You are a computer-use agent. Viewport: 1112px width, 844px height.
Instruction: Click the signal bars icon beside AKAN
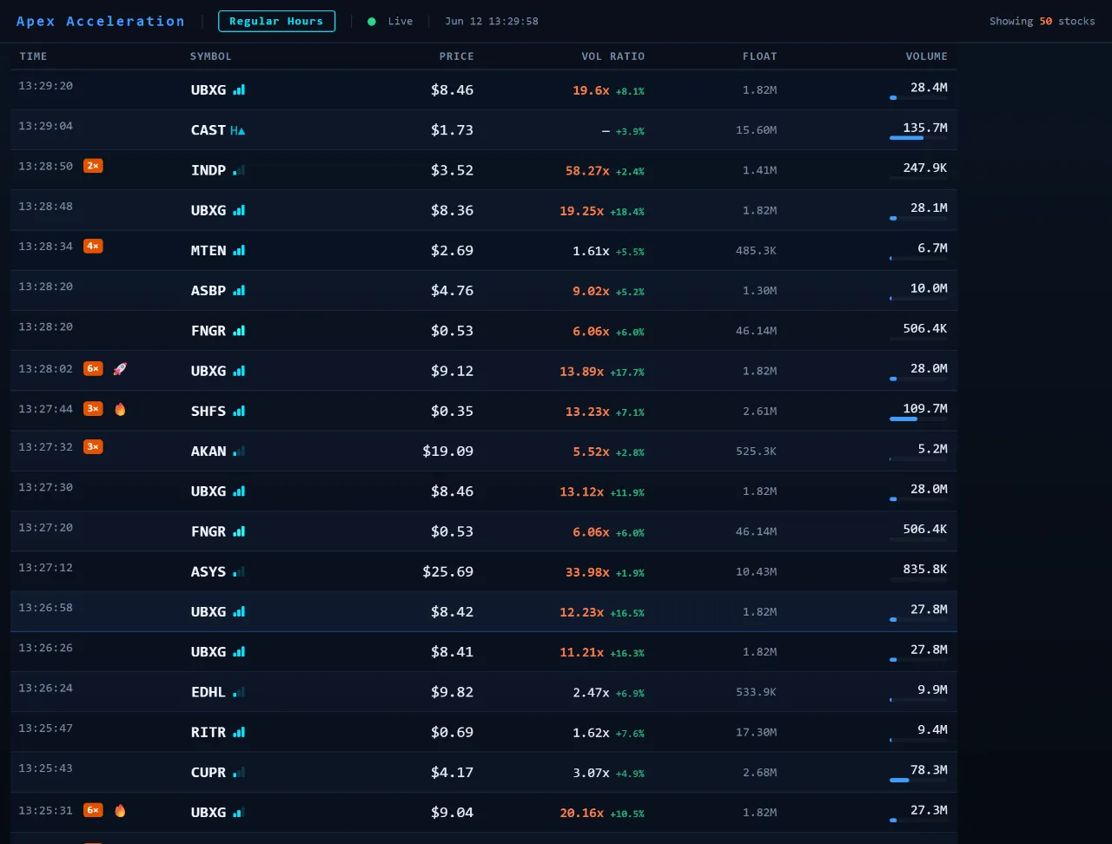239,451
